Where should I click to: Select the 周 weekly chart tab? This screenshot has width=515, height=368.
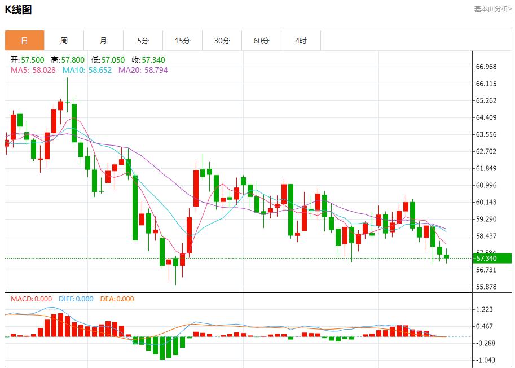tap(64, 41)
